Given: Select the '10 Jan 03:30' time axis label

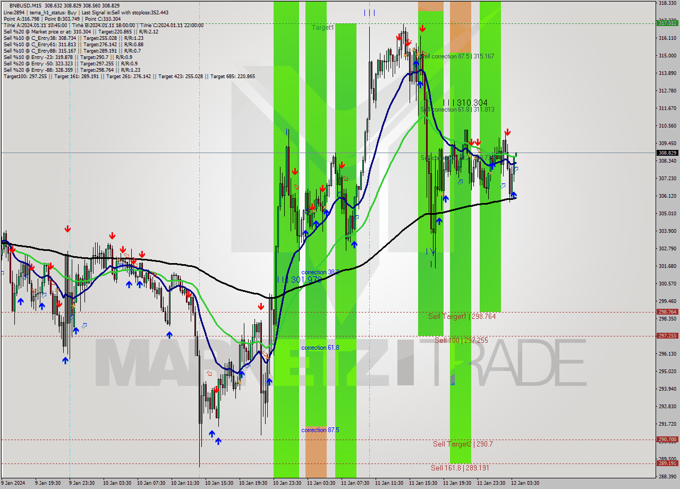Looking at the screenshot, I should (x=118, y=483).
